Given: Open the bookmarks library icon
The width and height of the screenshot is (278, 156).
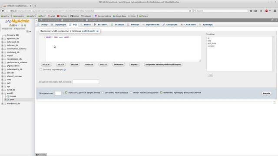Looking at the screenshot, I should [x=256, y=11].
